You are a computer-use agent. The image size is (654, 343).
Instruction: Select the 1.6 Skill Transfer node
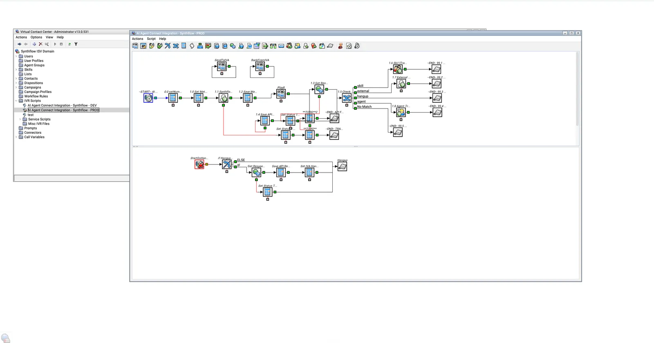398,69
